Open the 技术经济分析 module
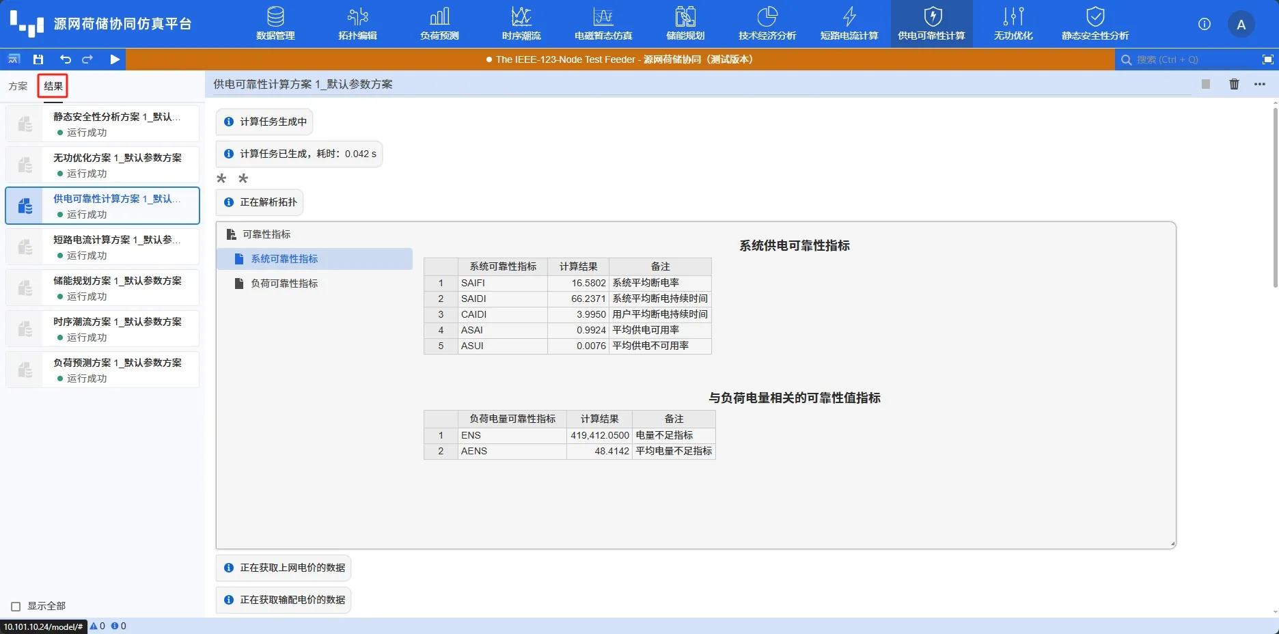The width and height of the screenshot is (1279, 634). click(x=767, y=24)
